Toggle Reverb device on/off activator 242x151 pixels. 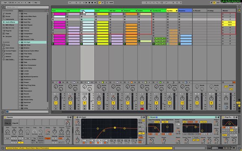click(149, 117)
